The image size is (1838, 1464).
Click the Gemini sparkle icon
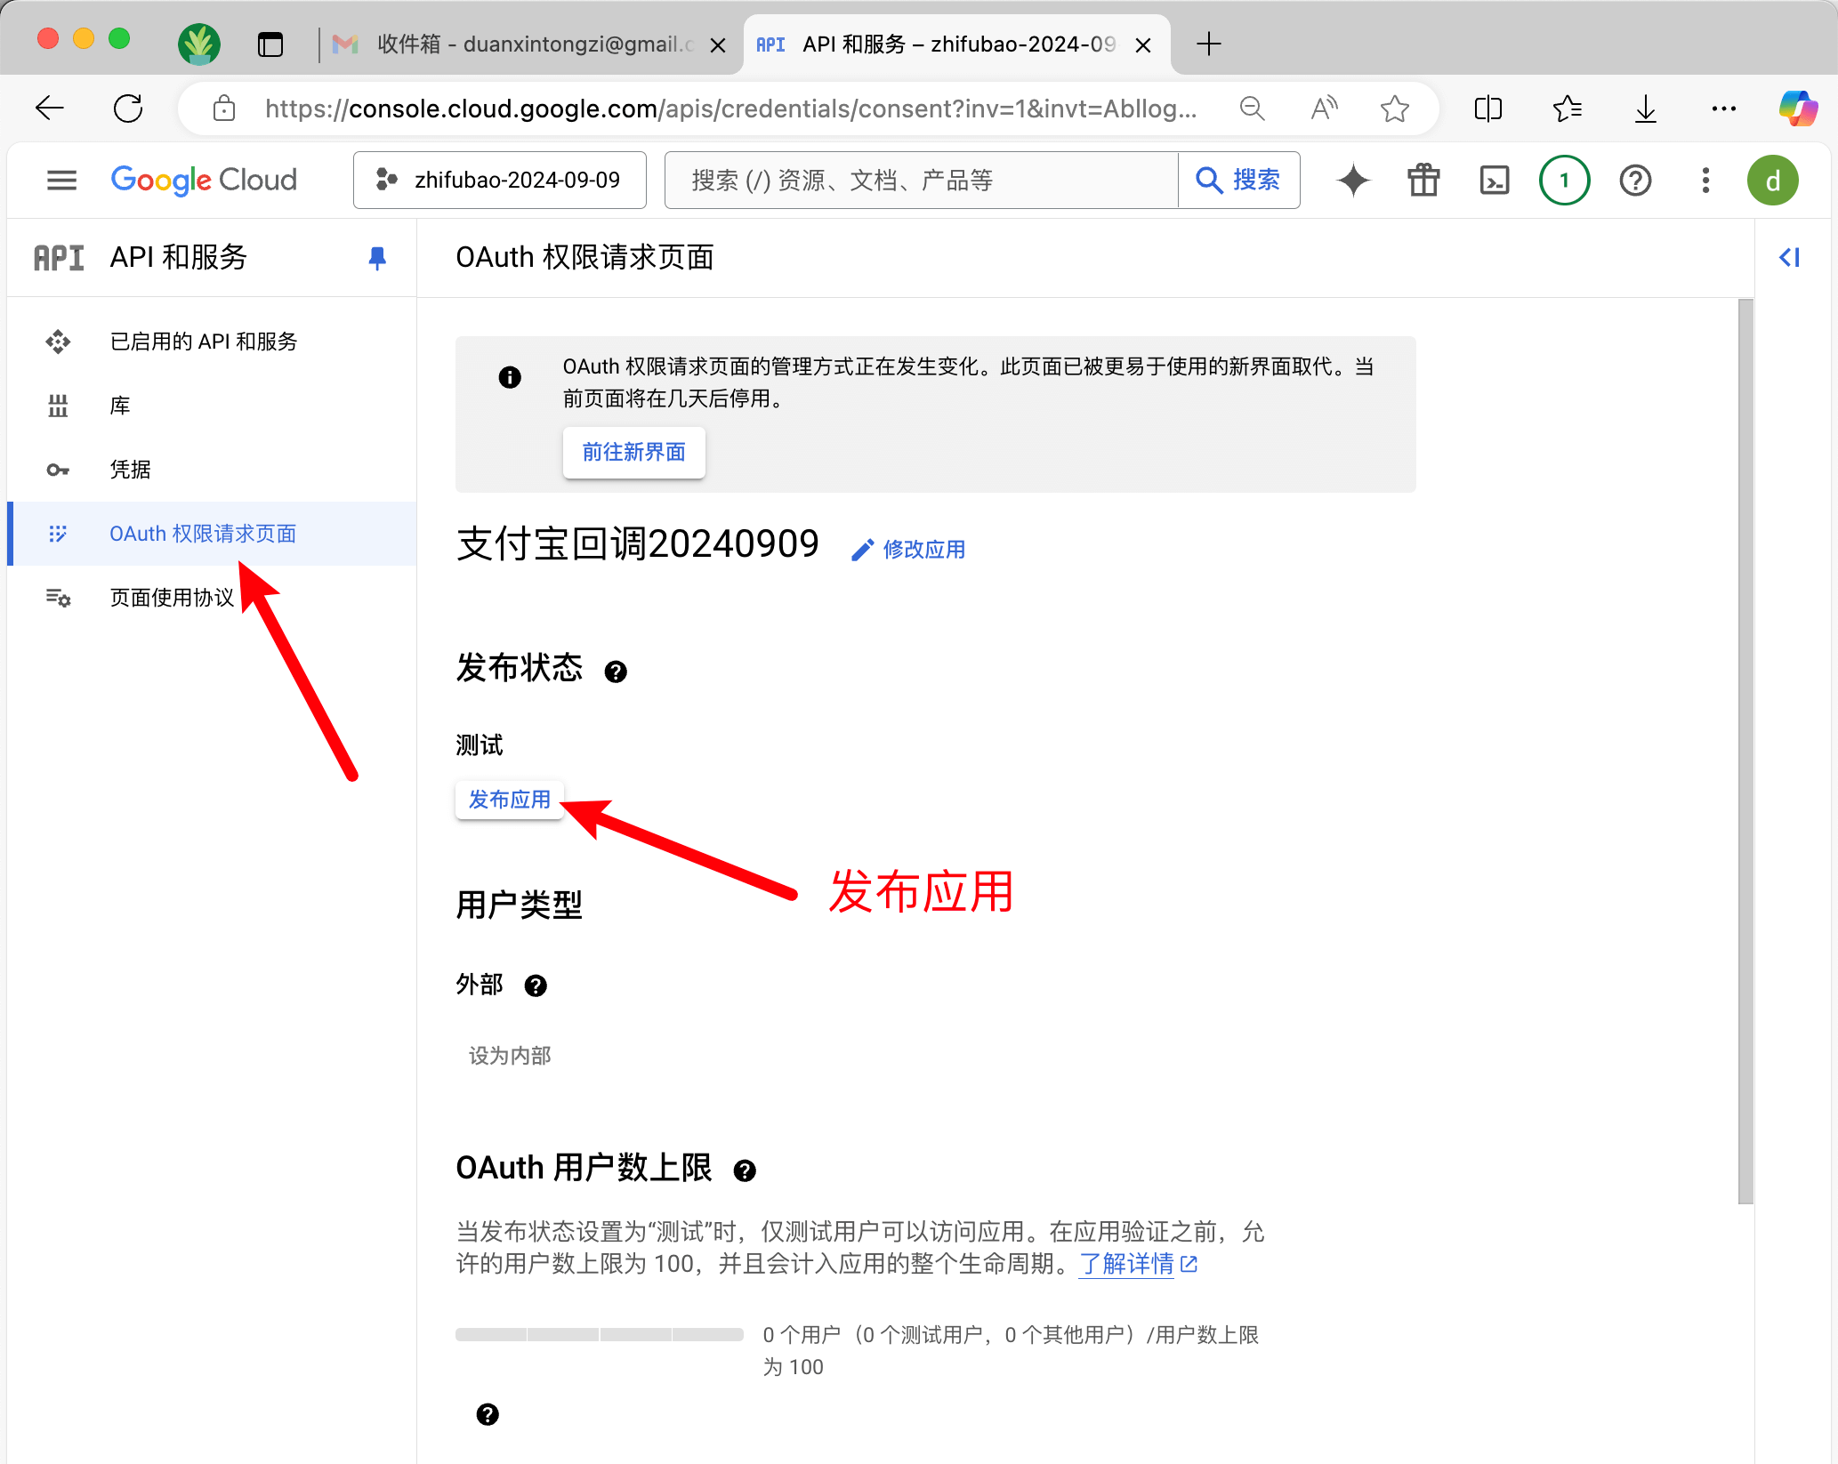click(1353, 181)
